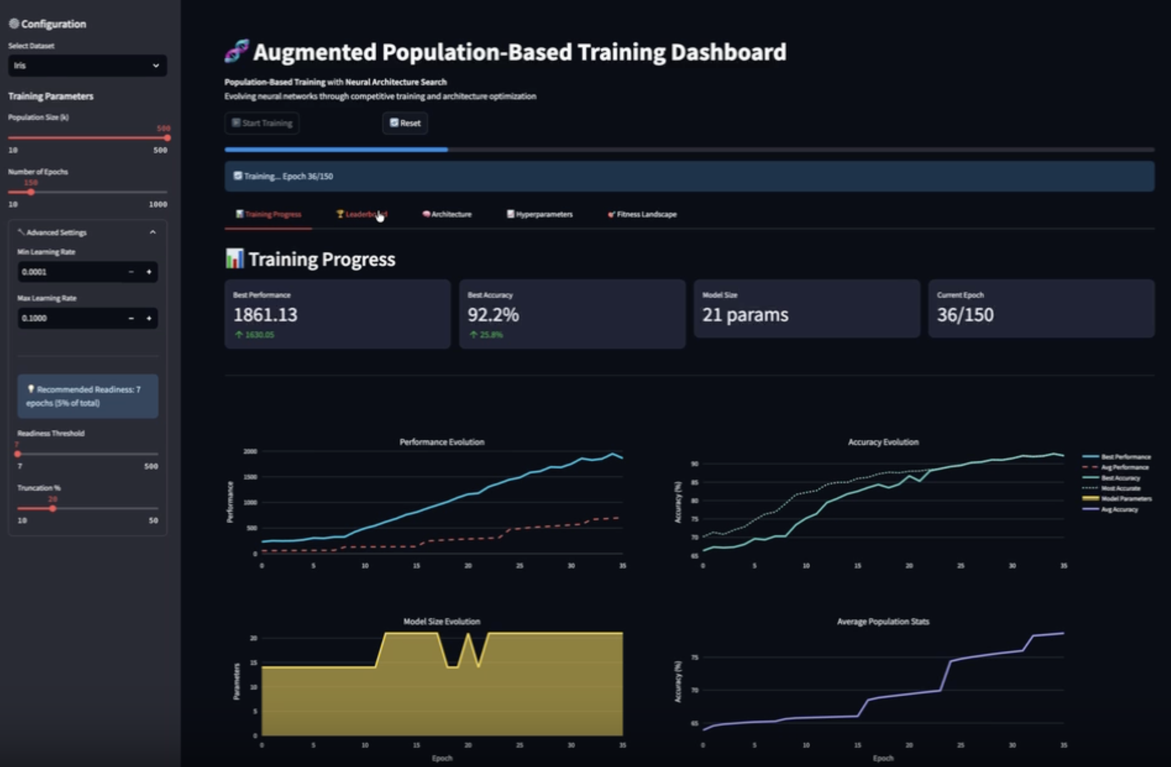This screenshot has width=1171, height=767.
Task: Click the plus stepper for Min Learning Rate
Action: click(150, 271)
